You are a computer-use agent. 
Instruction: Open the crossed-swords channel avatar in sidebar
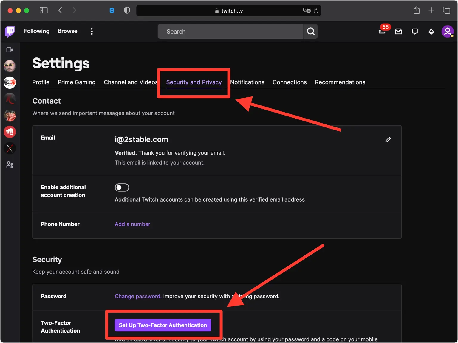(10, 148)
